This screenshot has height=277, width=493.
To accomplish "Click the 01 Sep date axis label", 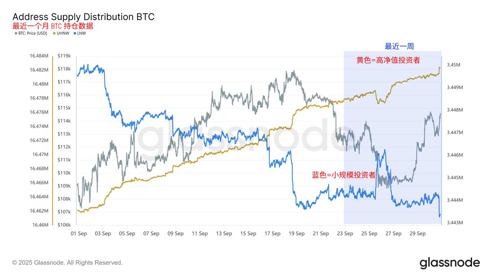I will (78, 234).
